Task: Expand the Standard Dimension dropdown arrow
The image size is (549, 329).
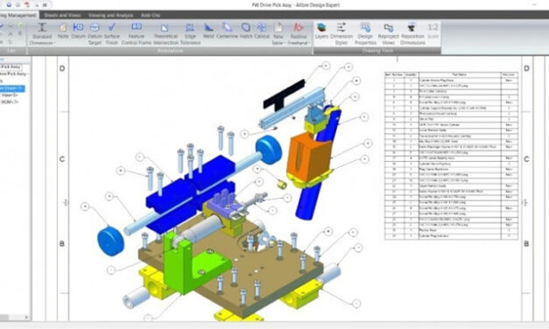Action: click(x=54, y=43)
